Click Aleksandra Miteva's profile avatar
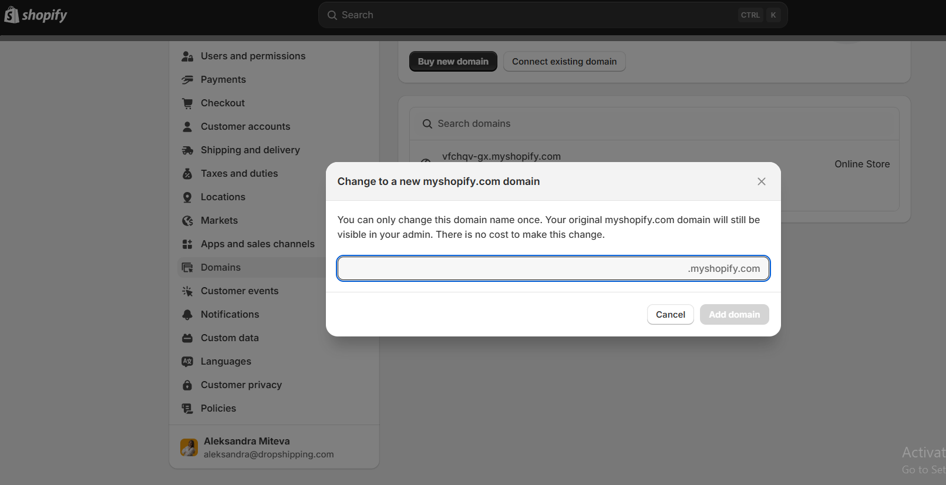Screen dimensions: 946x485 [x=189, y=447]
